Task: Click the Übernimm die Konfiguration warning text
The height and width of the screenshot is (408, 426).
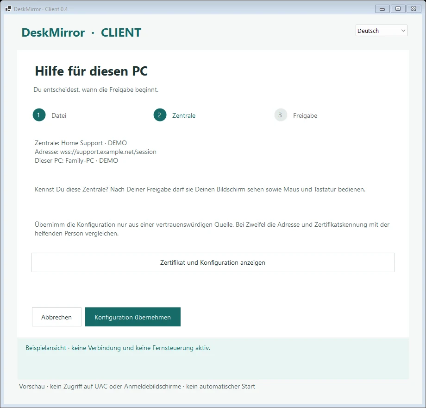Action: 212,229
